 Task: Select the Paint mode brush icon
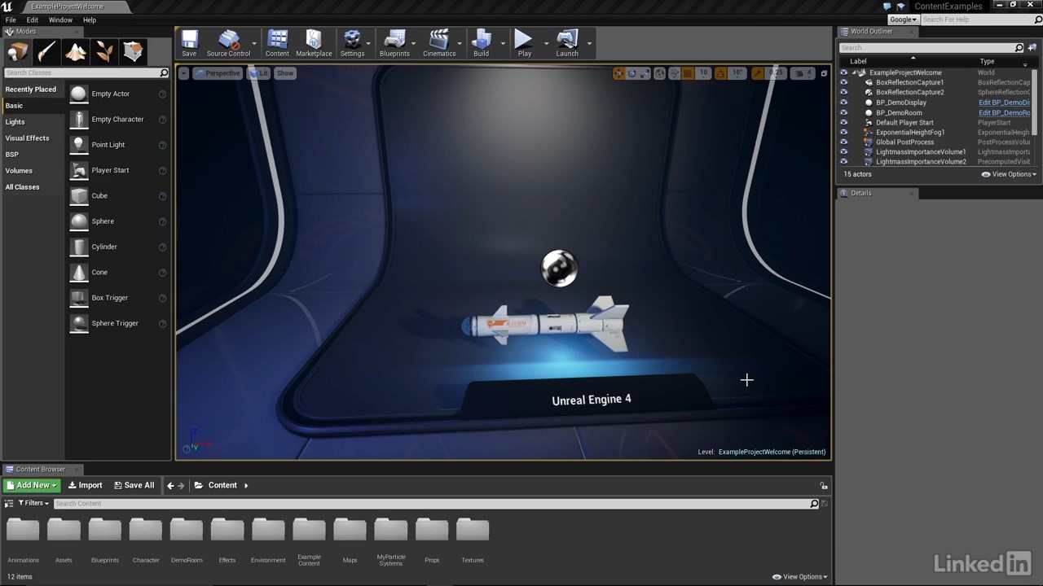[x=46, y=52]
